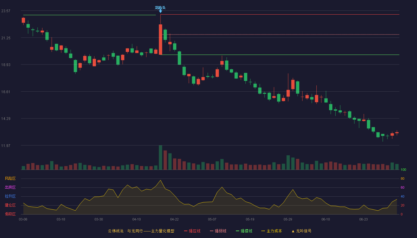Click the 05-07 date label
This screenshot has width=417, height=238.
[212, 219]
